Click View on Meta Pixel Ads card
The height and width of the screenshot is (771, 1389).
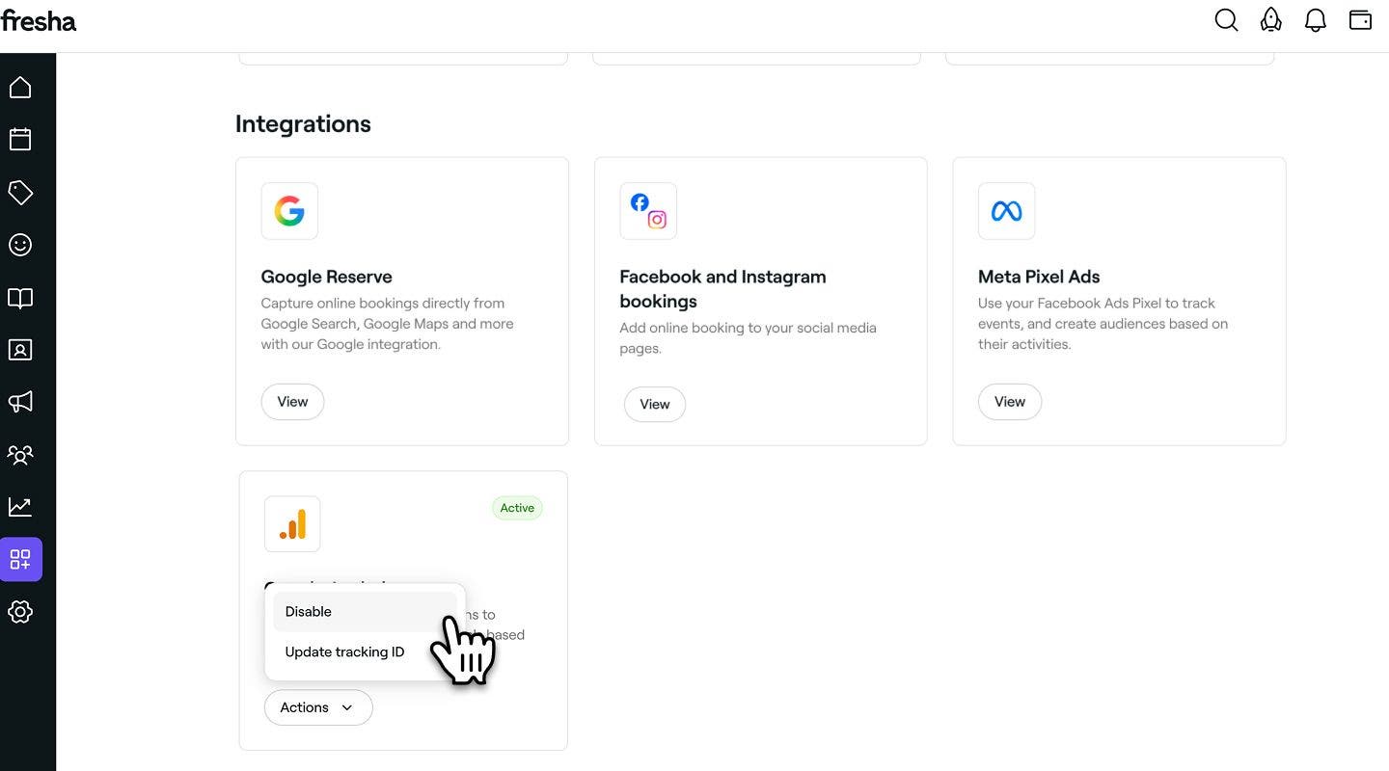[1009, 402]
